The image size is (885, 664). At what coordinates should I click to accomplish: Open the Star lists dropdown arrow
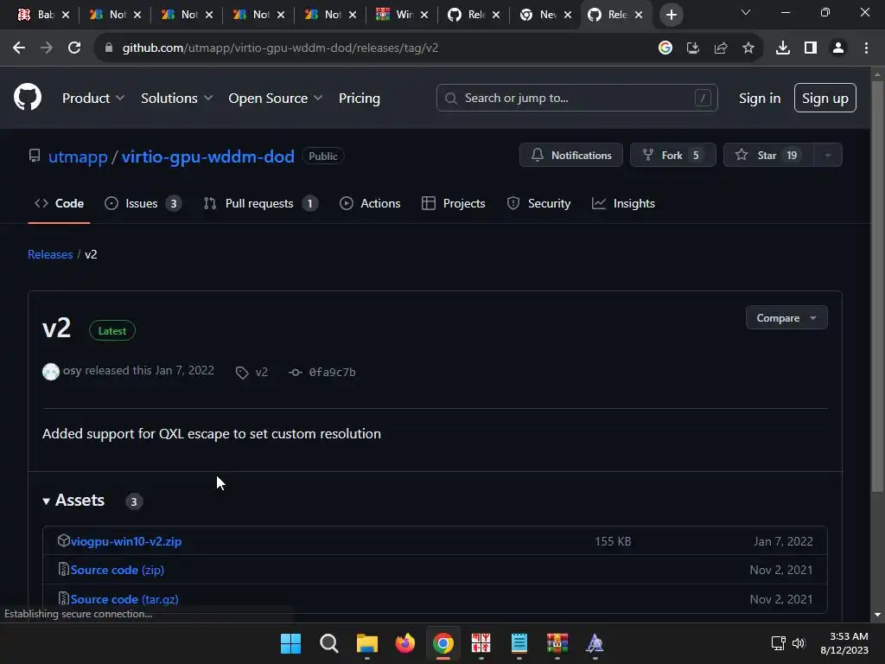(x=828, y=156)
